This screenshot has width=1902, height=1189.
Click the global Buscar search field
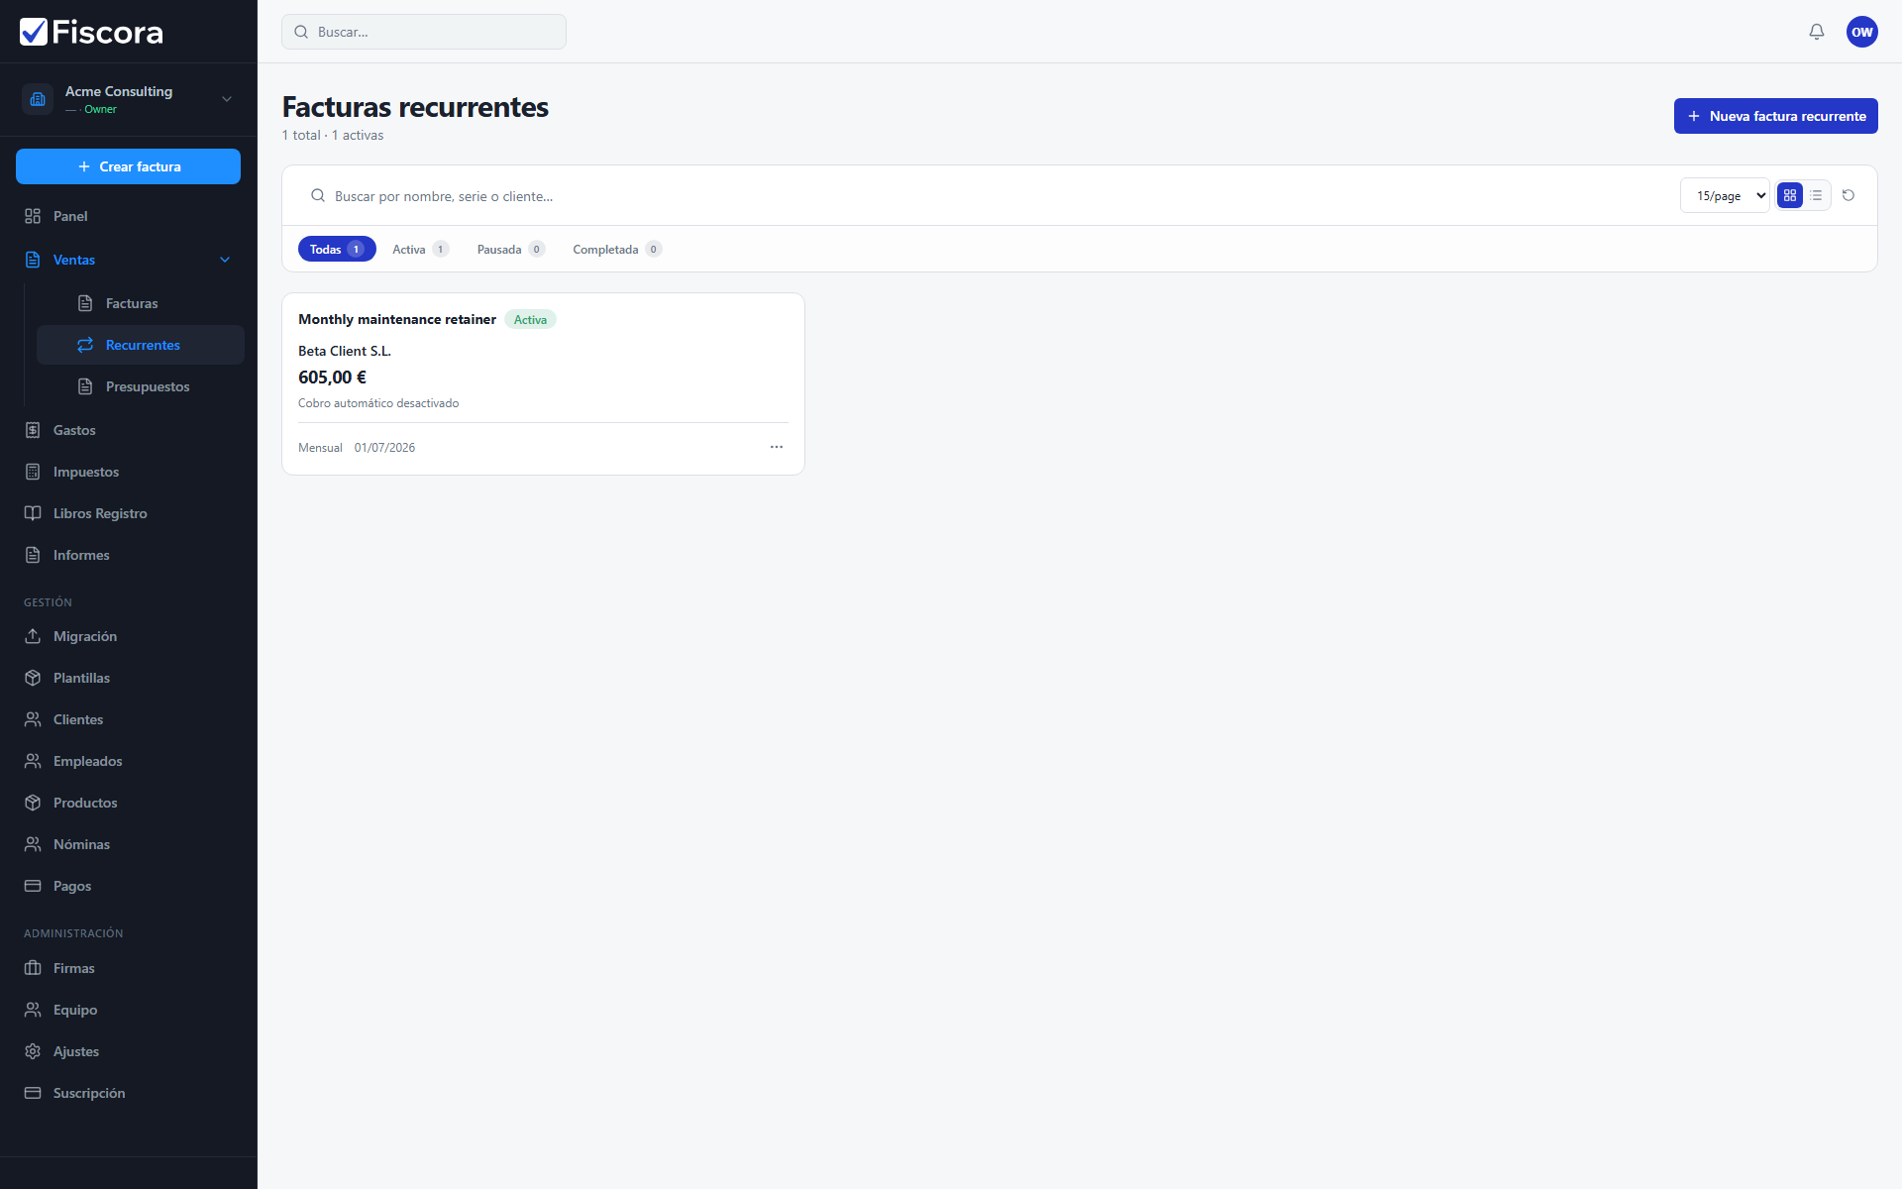(424, 32)
